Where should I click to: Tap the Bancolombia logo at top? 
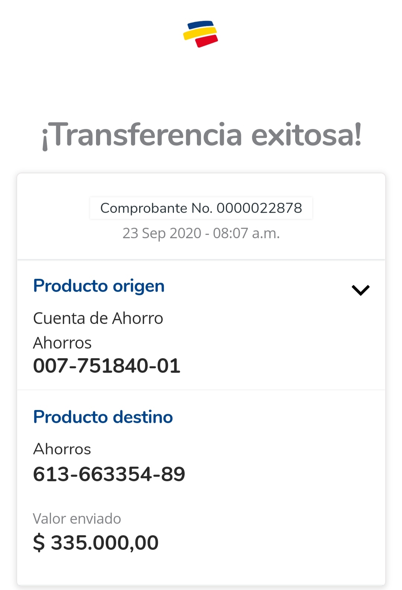point(201,34)
